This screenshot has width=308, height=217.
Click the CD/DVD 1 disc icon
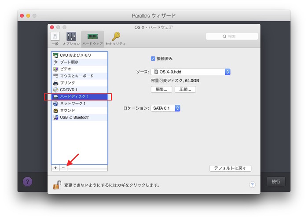[56, 90]
